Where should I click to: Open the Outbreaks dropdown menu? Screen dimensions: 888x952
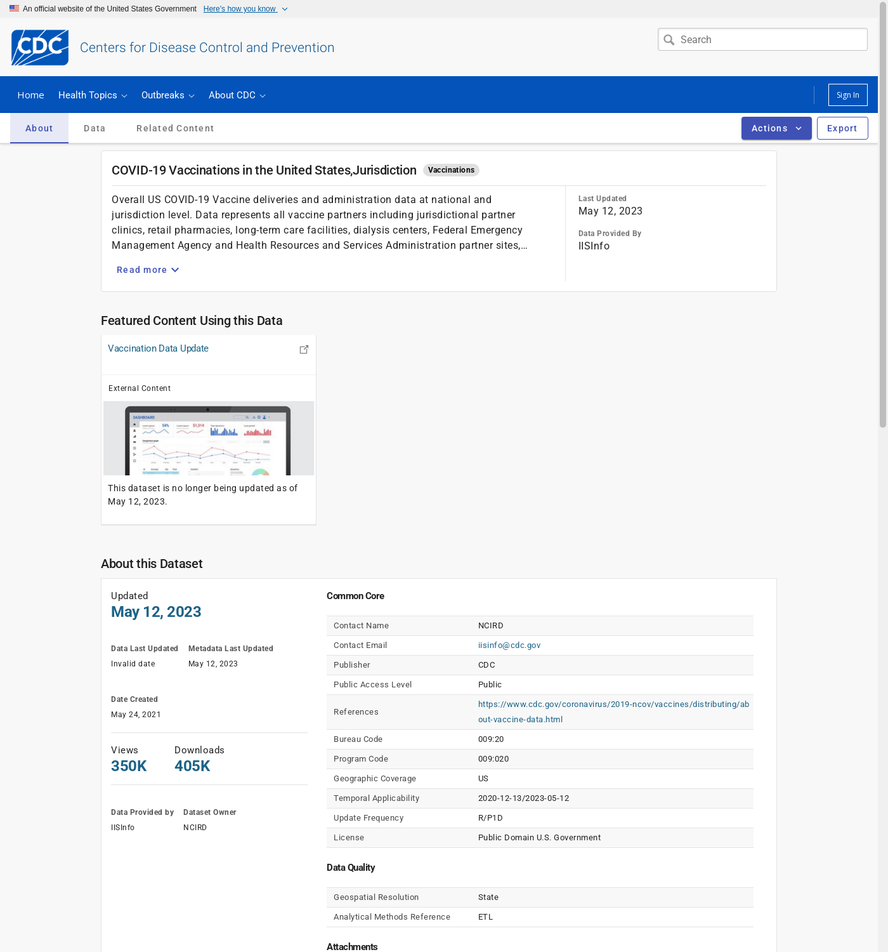point(167,95)
